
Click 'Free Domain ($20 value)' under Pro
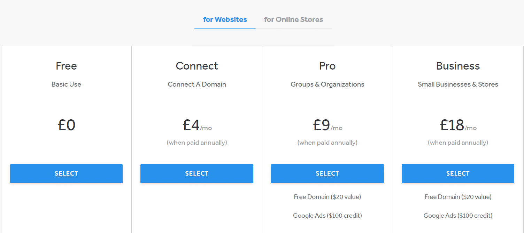(x=327, y=197)
